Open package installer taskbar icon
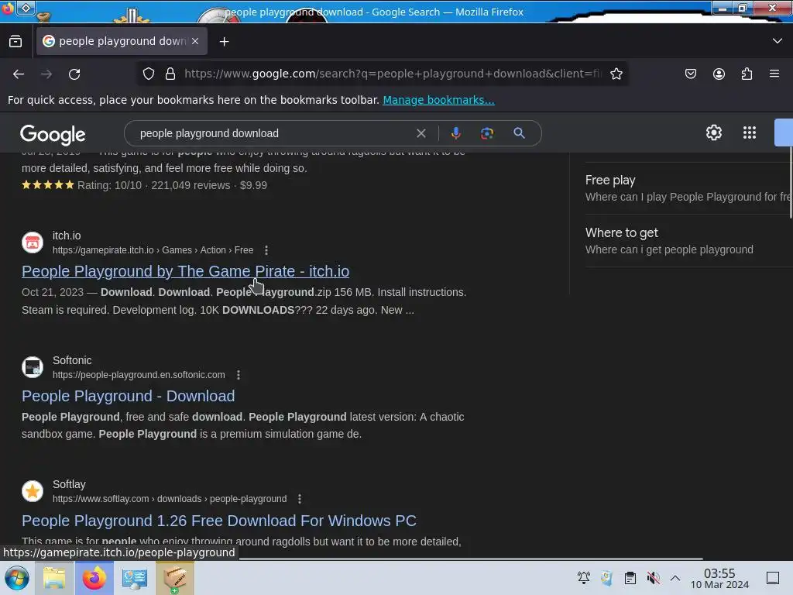The image size is (793, 595). coord(174,578)
